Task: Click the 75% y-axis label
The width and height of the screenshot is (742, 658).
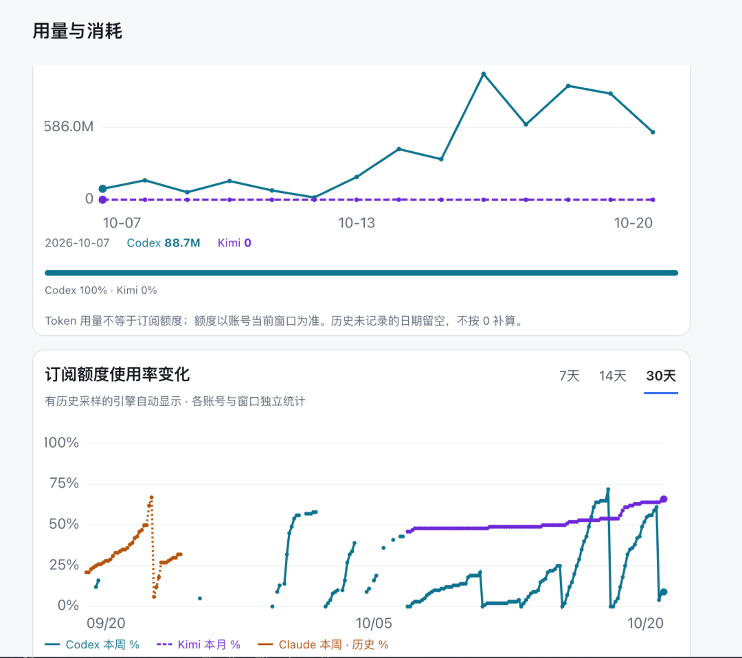Action: point(64,483)
